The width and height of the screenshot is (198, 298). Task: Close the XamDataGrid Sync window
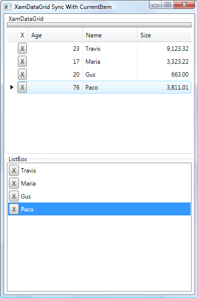click(184, 5)
